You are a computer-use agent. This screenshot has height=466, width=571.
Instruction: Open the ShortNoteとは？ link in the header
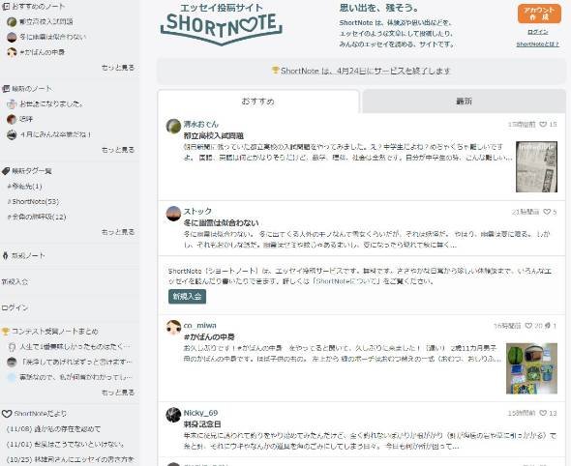[x=538, y=44]
